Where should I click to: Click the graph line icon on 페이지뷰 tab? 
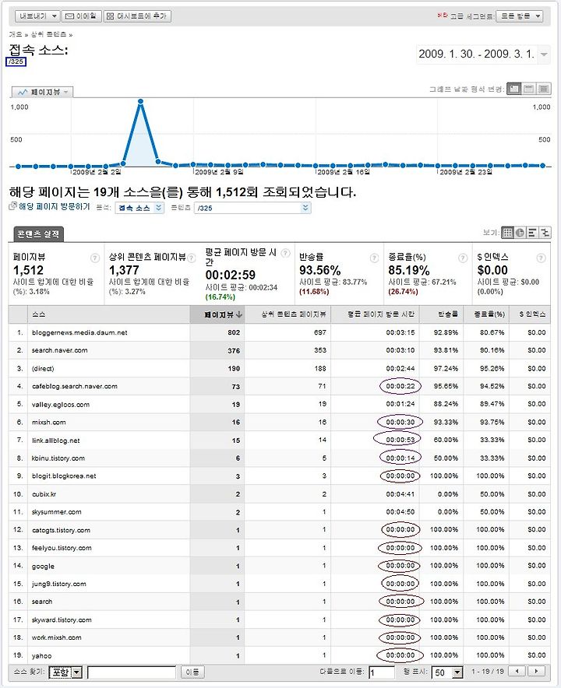click(23, 92)
